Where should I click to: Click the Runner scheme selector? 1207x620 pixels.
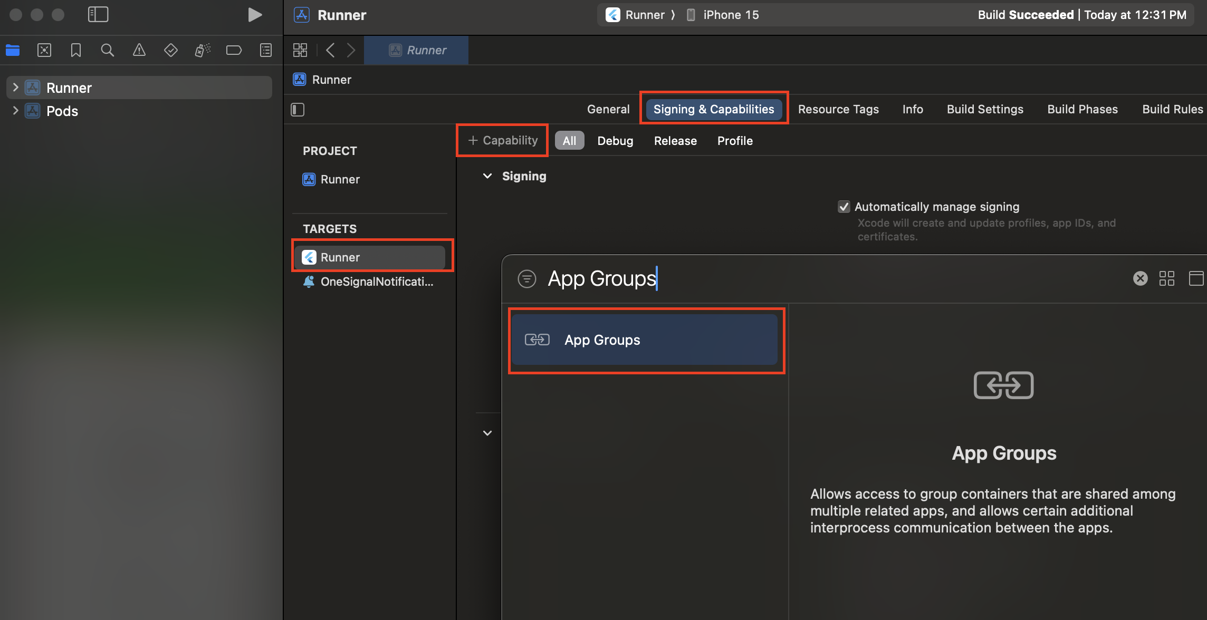click(637, 15)
